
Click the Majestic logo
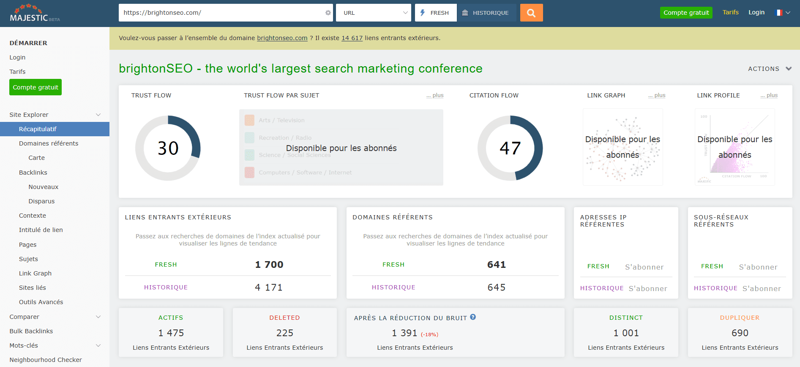35,13
